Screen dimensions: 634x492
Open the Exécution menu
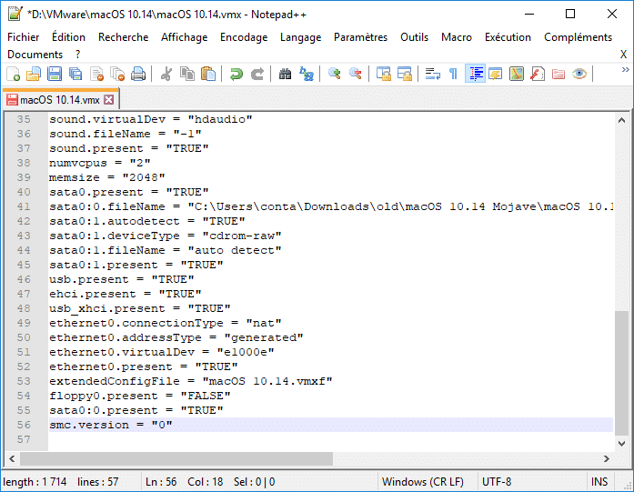click(x=508, y=37)
